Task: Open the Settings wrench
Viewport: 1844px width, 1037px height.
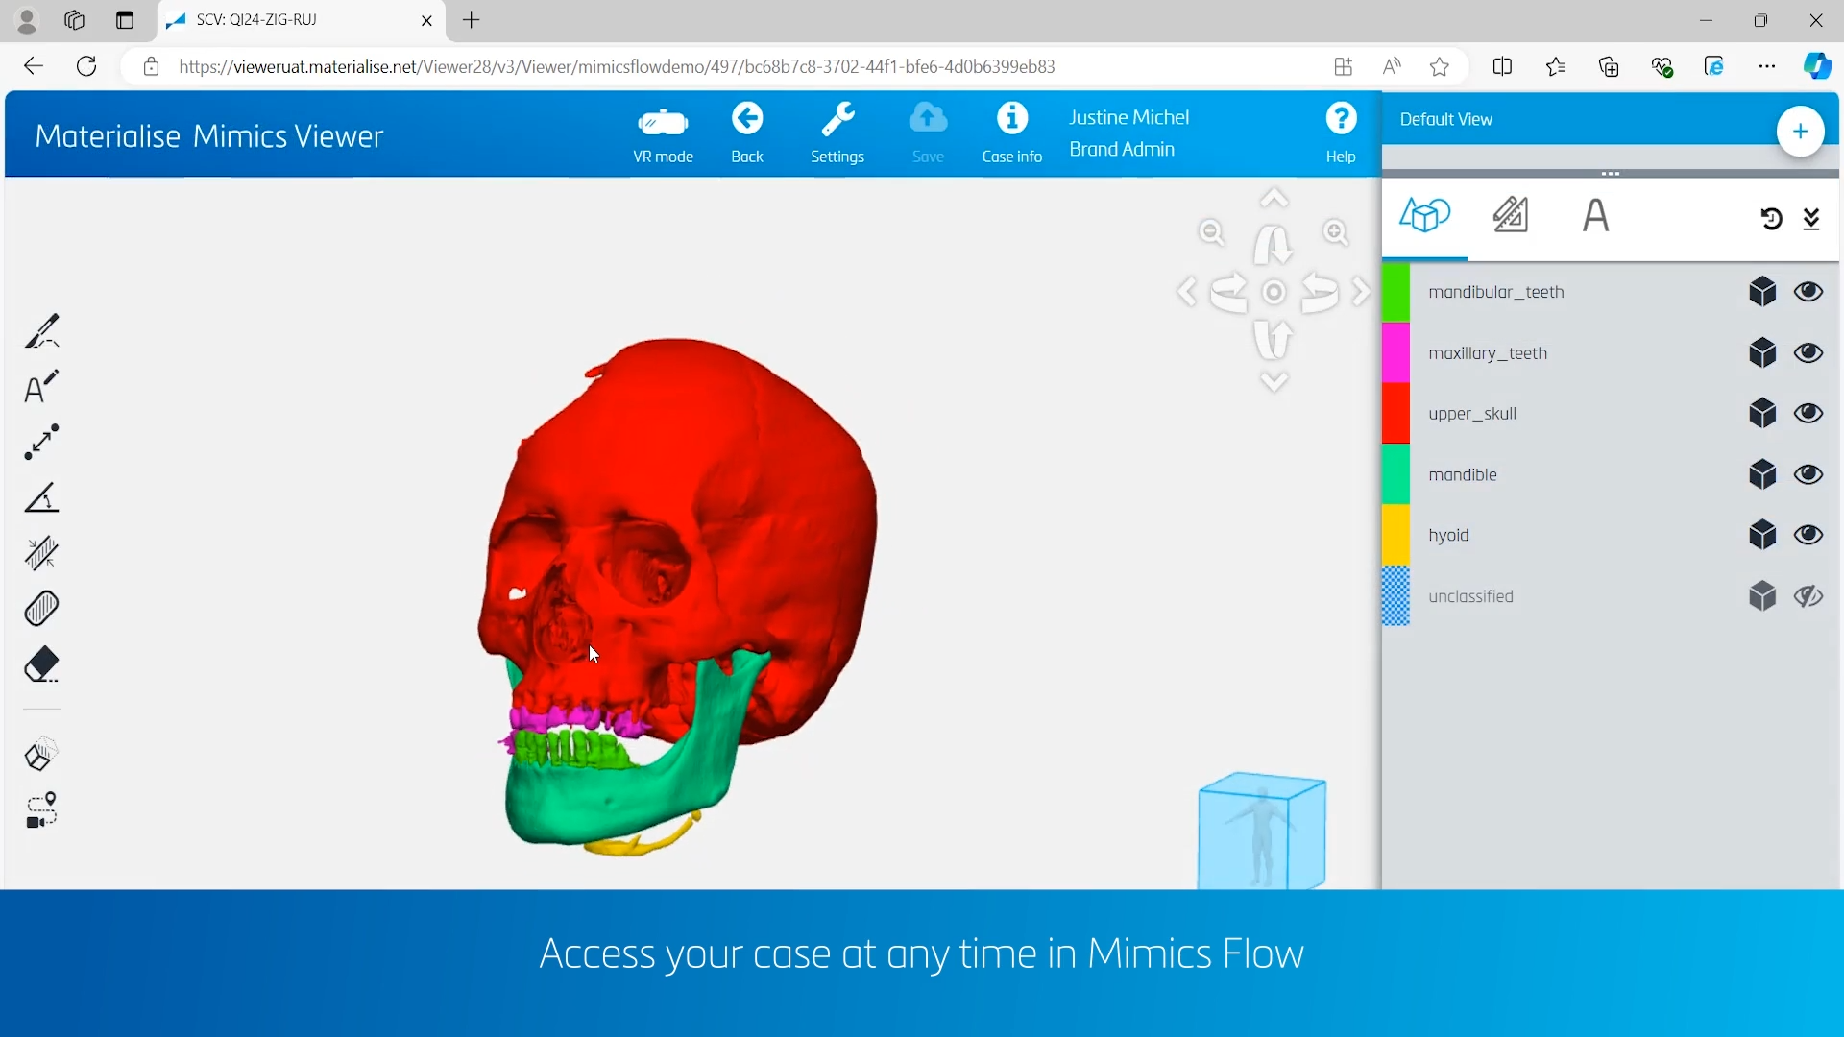Action: pos(837,133)
